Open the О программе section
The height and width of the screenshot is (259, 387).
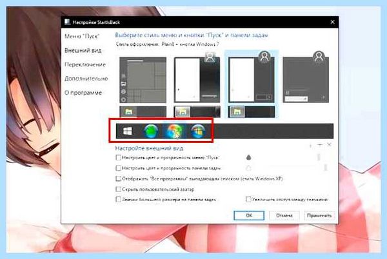coord(83,93)
